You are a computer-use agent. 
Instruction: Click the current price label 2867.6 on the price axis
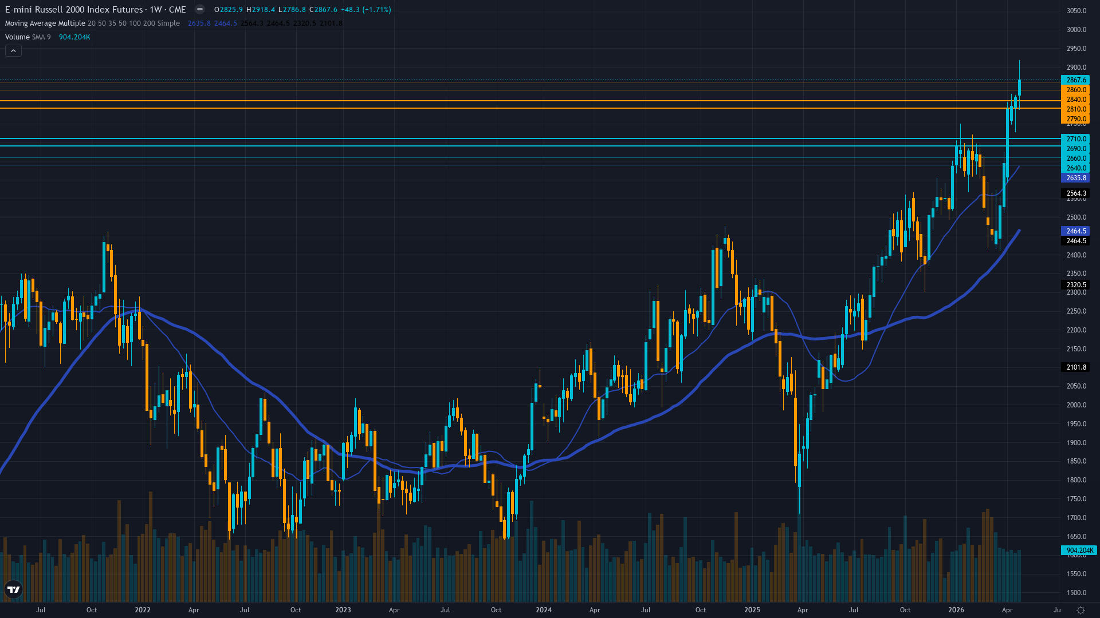tap(1075, 80)
